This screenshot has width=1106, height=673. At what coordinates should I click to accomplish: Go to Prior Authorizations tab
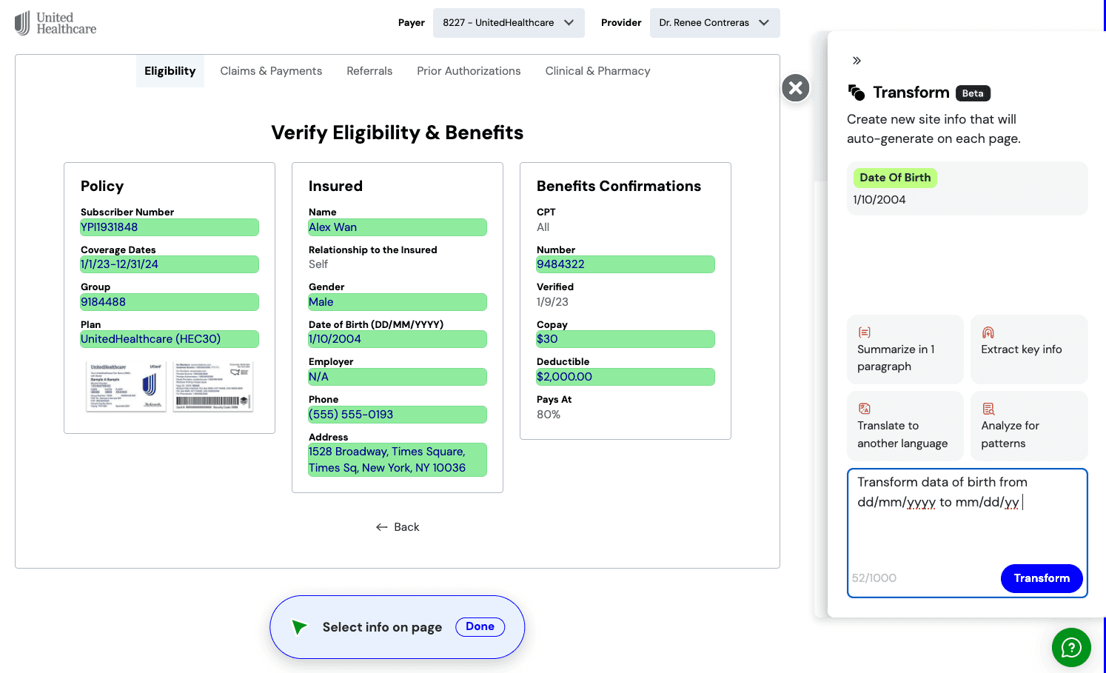[x=469, y=71]
